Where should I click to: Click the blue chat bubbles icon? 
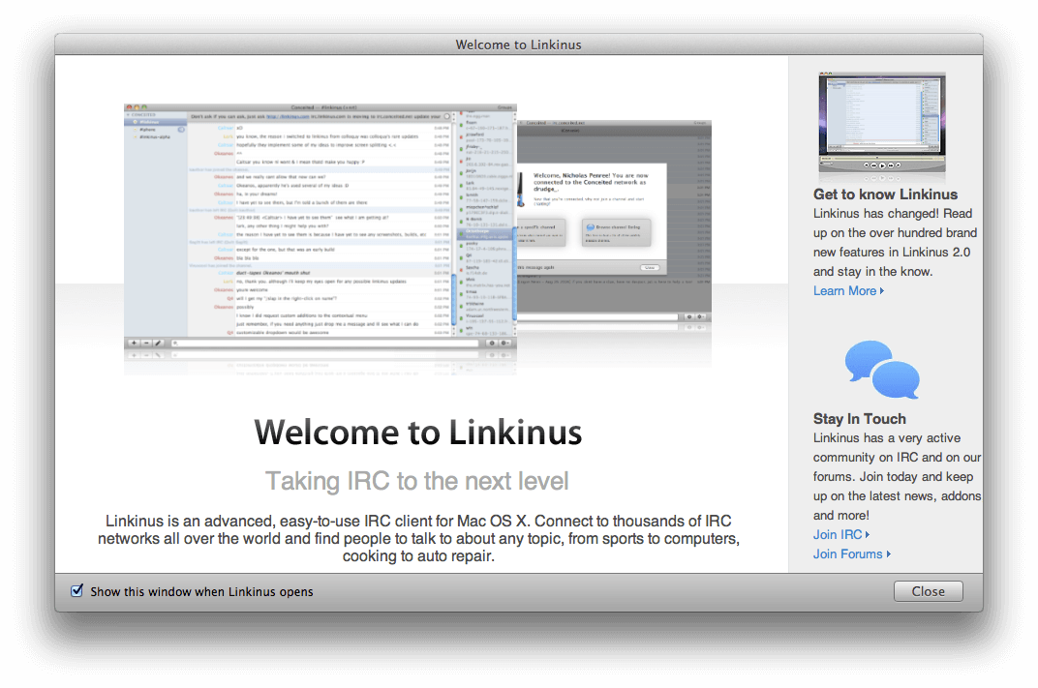coord(882,370)
